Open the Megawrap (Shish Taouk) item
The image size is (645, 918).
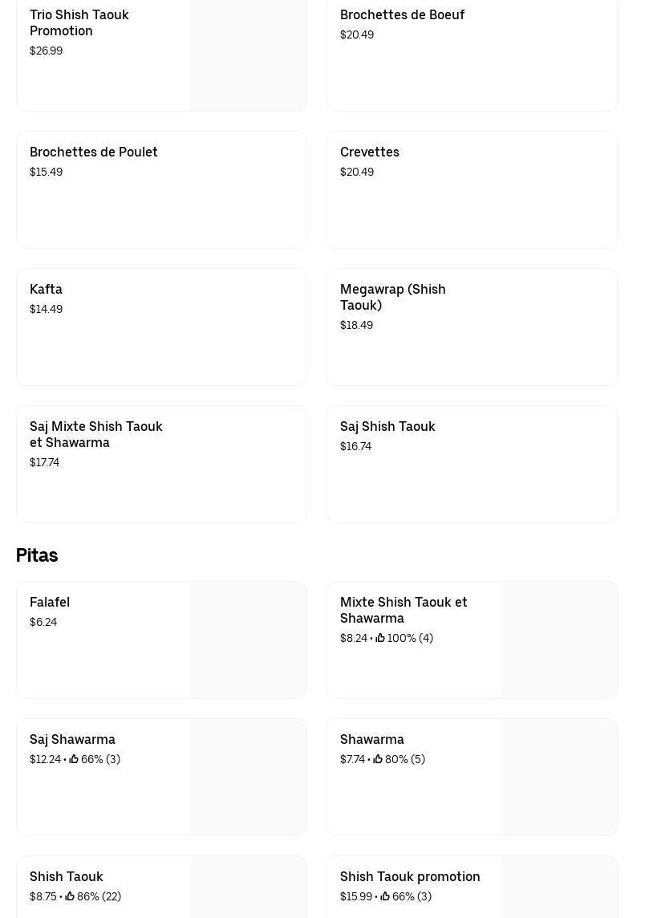tap(393, 297)
